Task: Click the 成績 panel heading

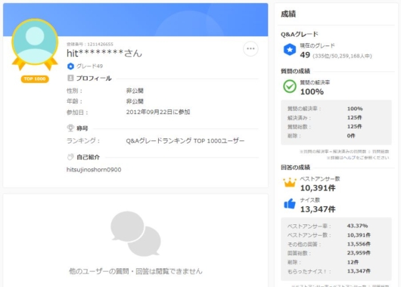Action: [288, 14]
